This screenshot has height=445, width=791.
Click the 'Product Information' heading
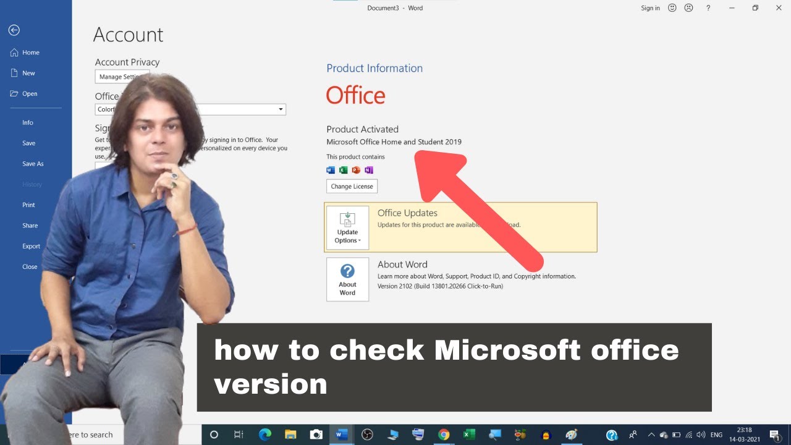(374, 68)
